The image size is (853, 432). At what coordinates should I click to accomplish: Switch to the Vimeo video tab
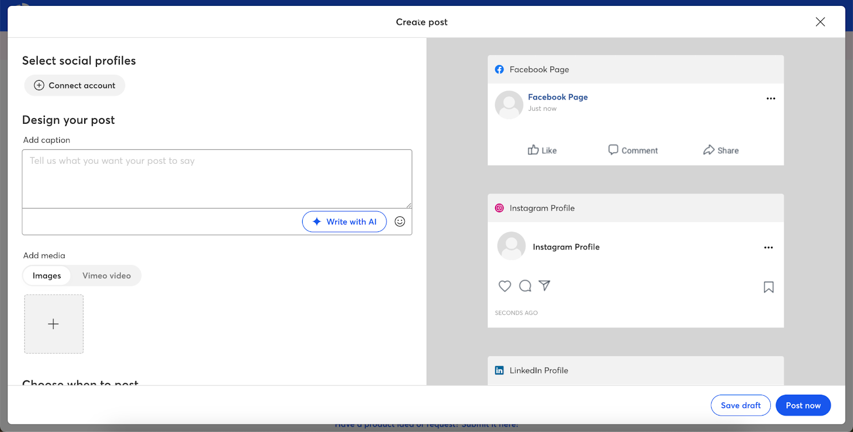point(107,276)
